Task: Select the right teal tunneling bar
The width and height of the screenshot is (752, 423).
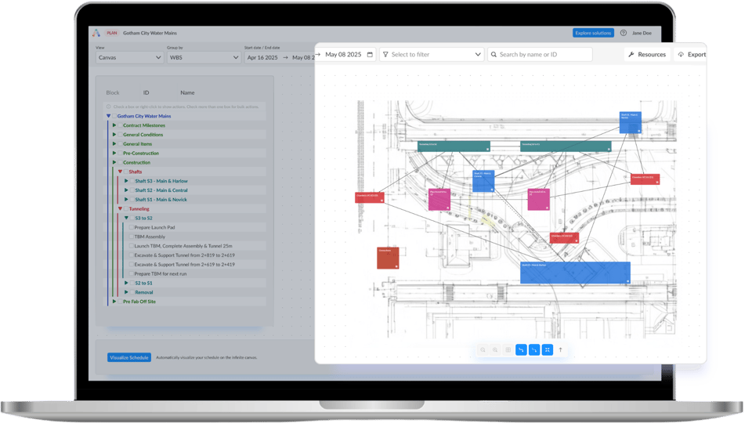Action: tap(566, 146)
